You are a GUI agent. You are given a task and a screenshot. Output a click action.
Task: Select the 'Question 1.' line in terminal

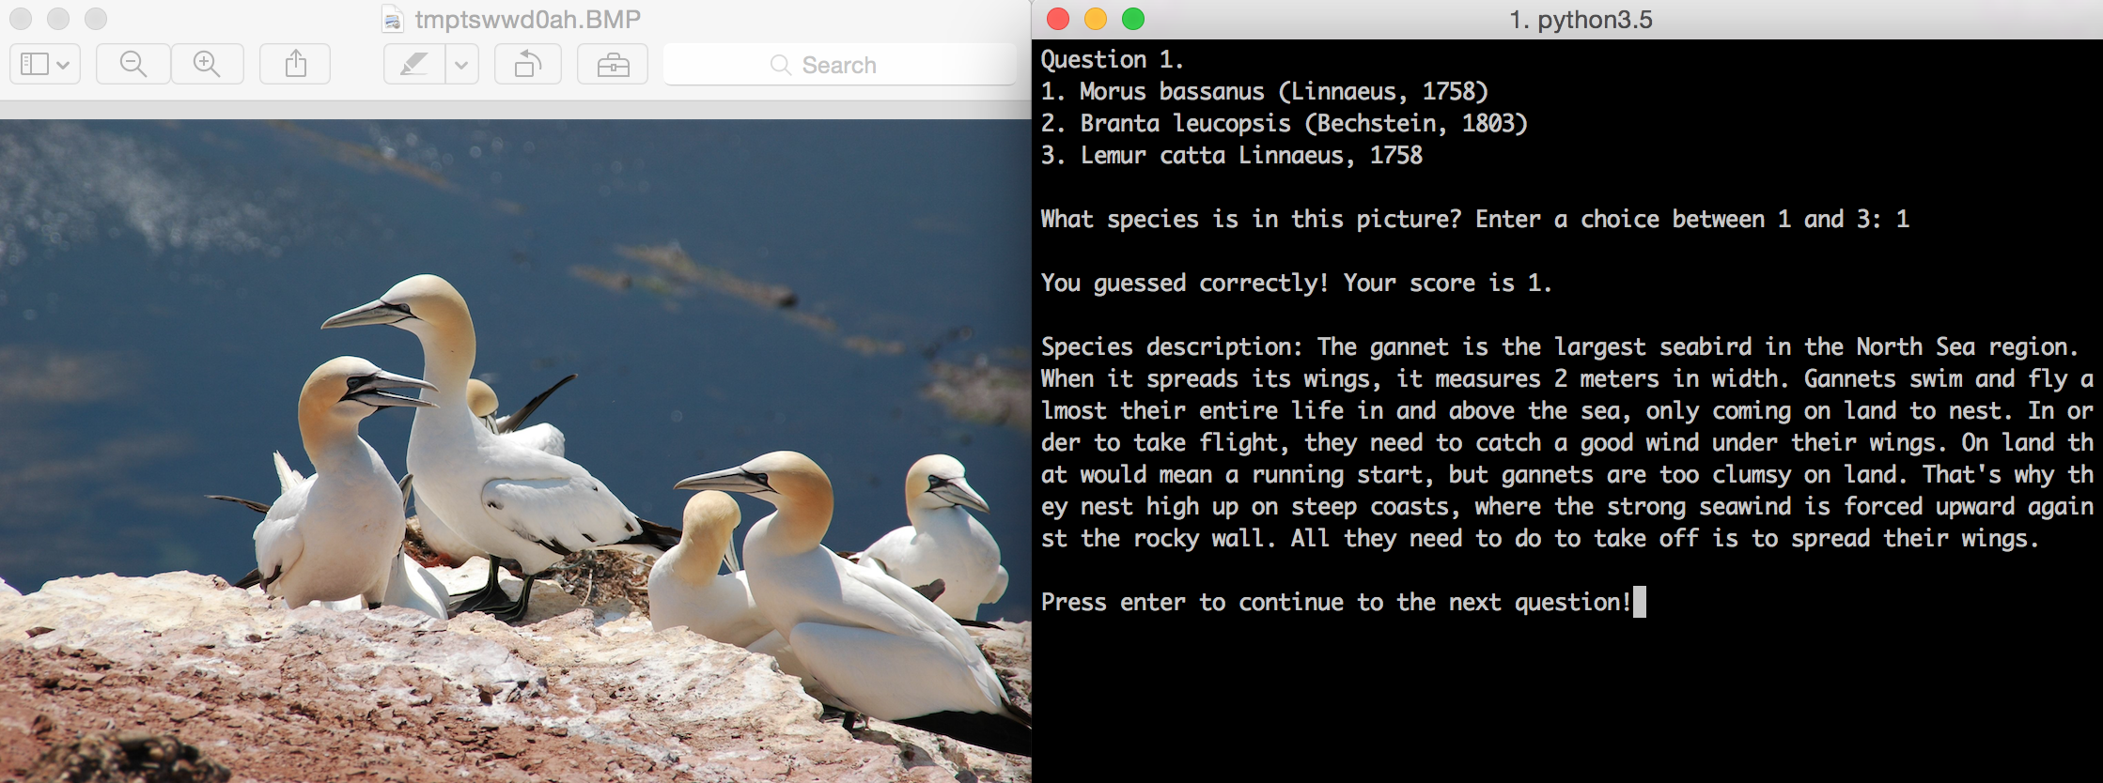[1113, 59]
